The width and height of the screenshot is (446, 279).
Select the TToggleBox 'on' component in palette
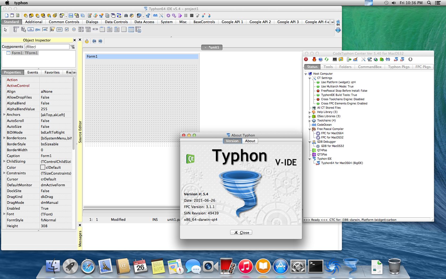pyautogui.click(x=59, y=29)
